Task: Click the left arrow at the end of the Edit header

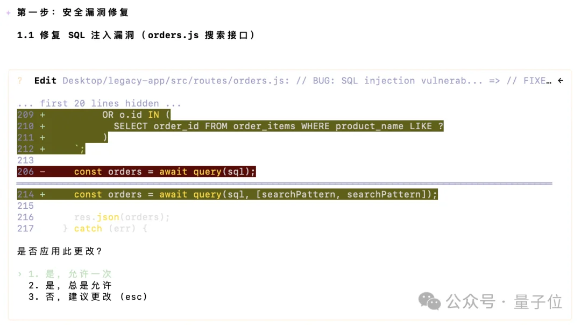Action: pyautogui.click(x=561, y=81)
